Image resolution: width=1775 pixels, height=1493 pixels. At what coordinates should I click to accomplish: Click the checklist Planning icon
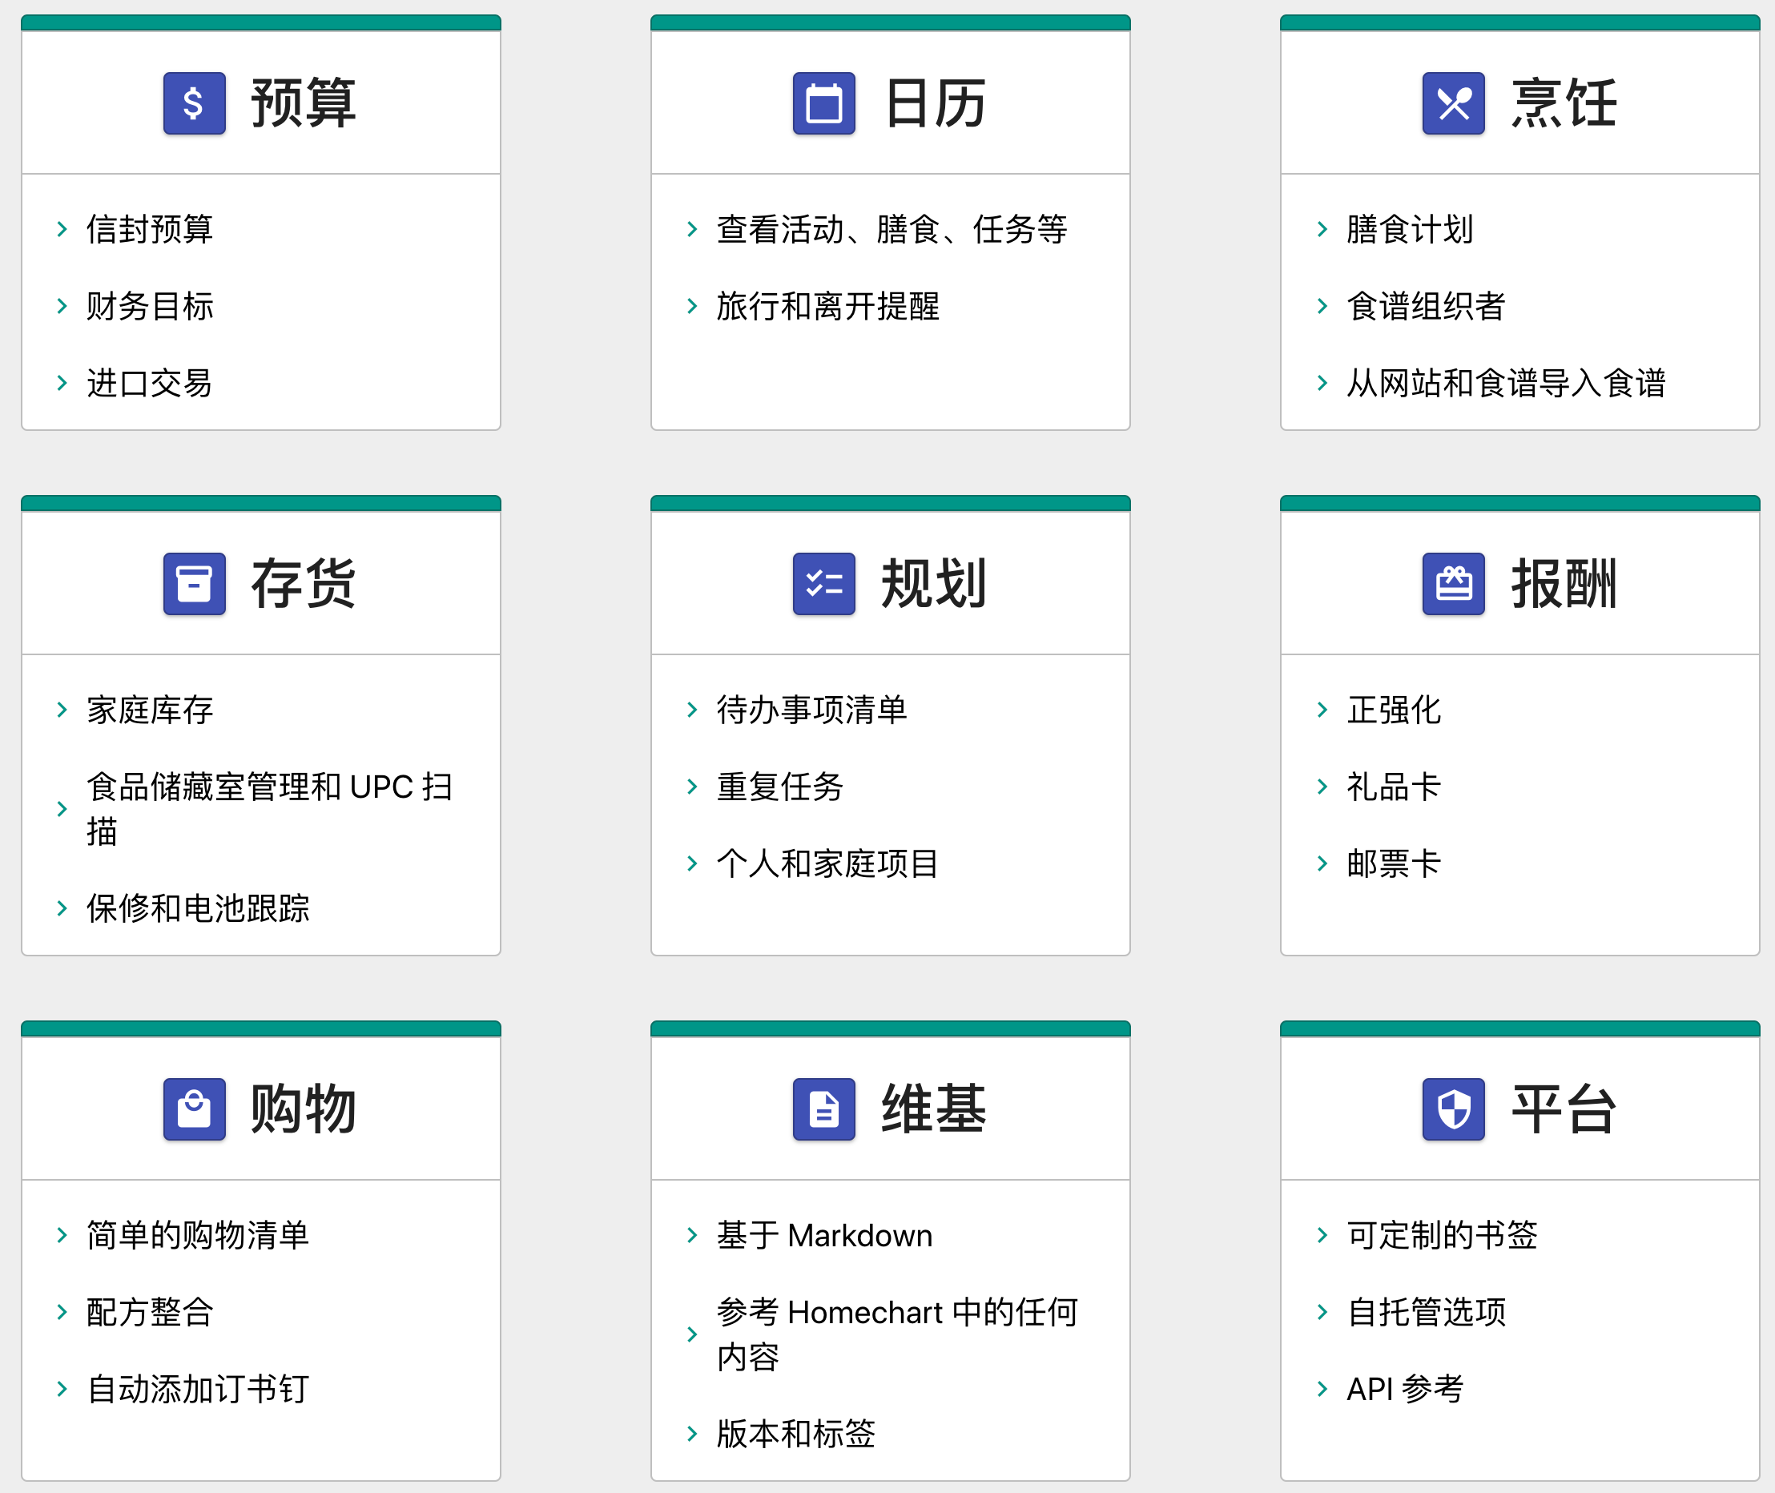coord(823,583)
